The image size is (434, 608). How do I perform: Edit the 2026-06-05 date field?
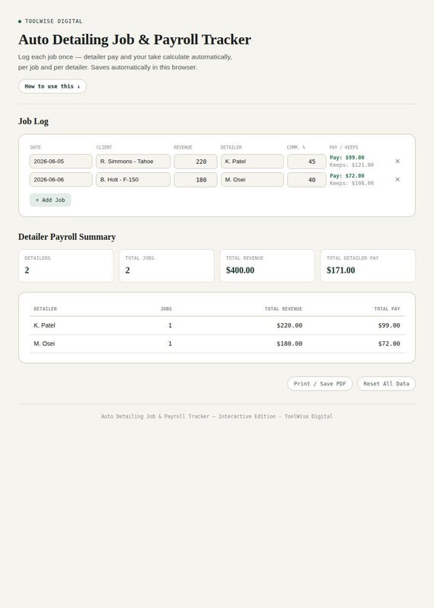pos(61,162)
